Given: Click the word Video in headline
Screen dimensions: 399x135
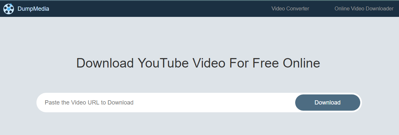Looking at the screenshot, I should pyautogui.click(x=209, y=63).
